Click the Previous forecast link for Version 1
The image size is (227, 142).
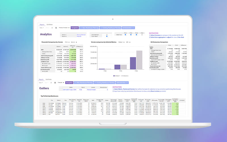pyautogui.click(x=81, y=35)
